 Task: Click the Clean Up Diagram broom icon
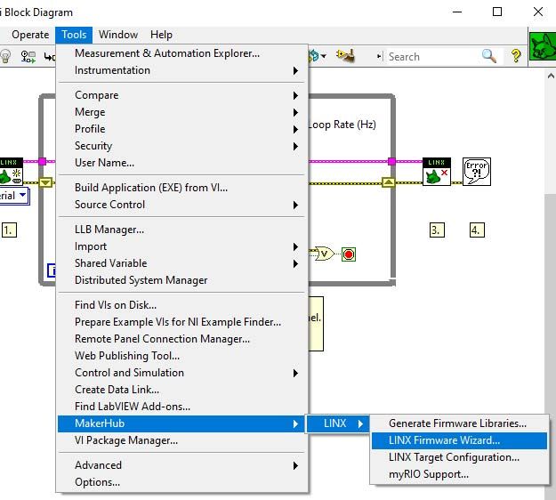pyautogui.click(x=346, y=56)
